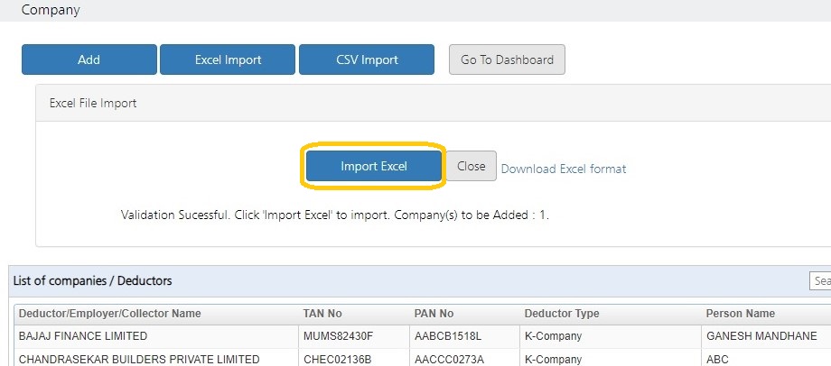831x366 pixels.
Task: Sort by Deductor/Employer/Collector Name column
Action: [x=109, y=314]
